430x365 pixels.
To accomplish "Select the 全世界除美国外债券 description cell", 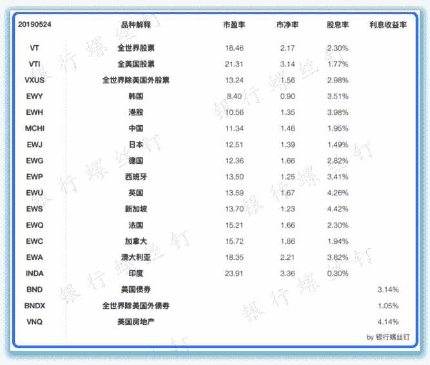I will pos(136,306).
